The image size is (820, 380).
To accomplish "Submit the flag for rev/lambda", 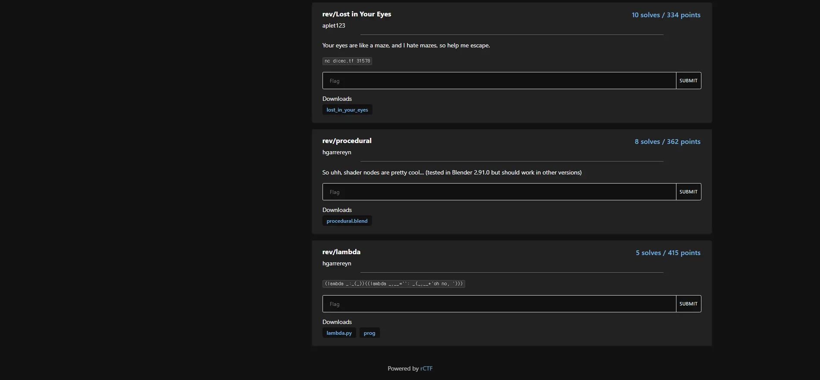I will pos(689,304).
